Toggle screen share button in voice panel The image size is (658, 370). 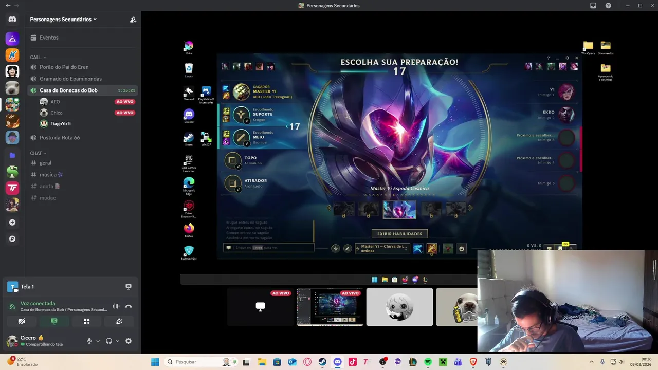(54, 321)
